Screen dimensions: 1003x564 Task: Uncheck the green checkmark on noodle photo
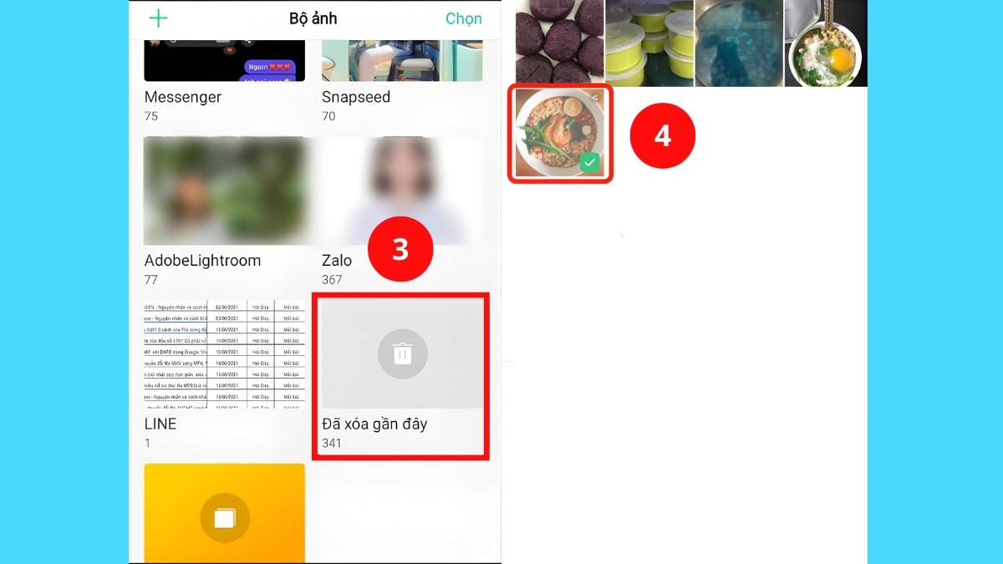coord(590,163)
